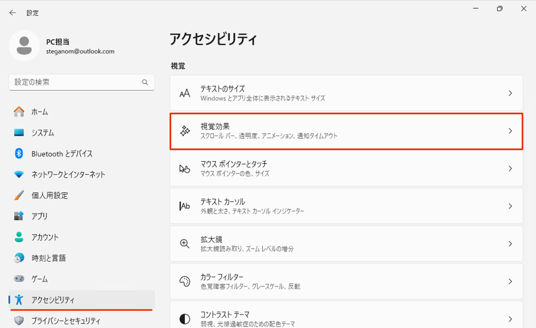536x328 pixels.
Task: Click the ゲーム controller icon
Action: click(x=19, y=279)
